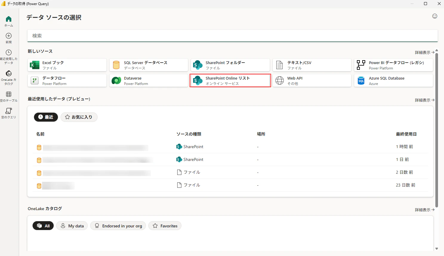
Task: Choose the テキスト/CSV source
Action: [x=312, y=65]
